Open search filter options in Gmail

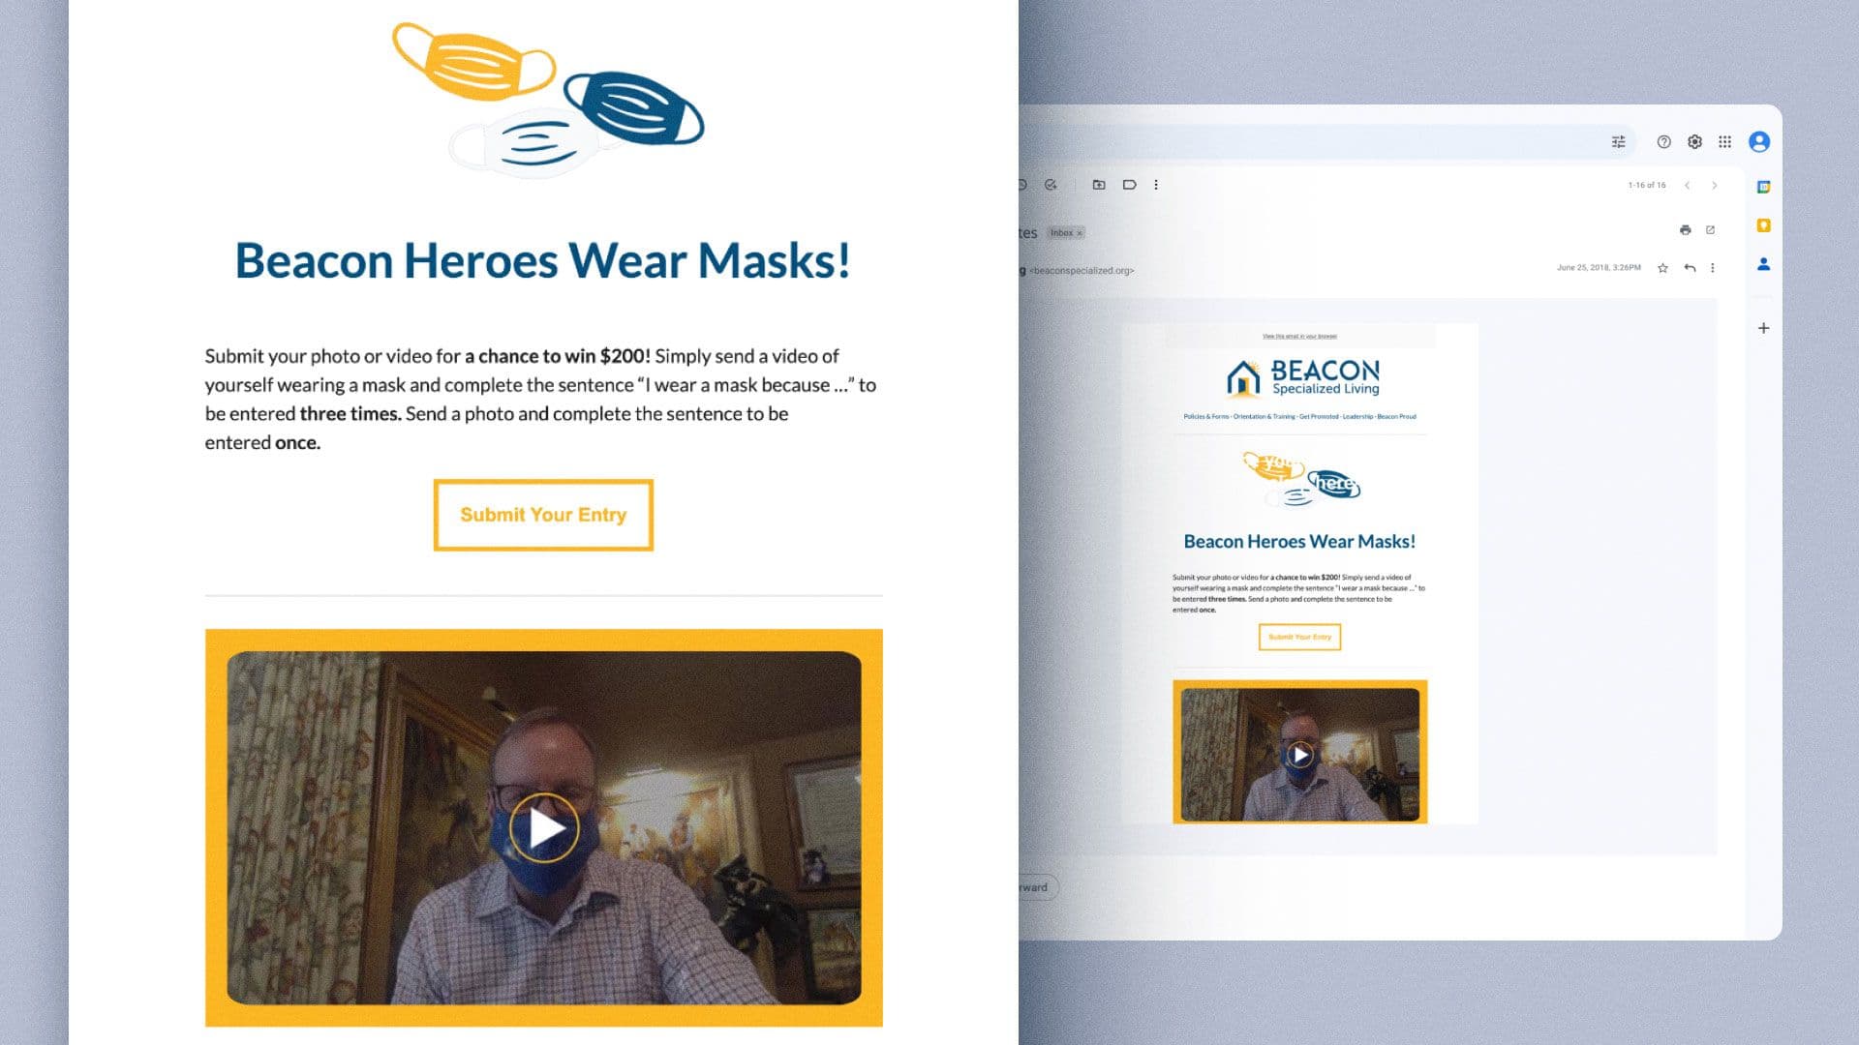pyautogui.click(x=1618, y=142)
